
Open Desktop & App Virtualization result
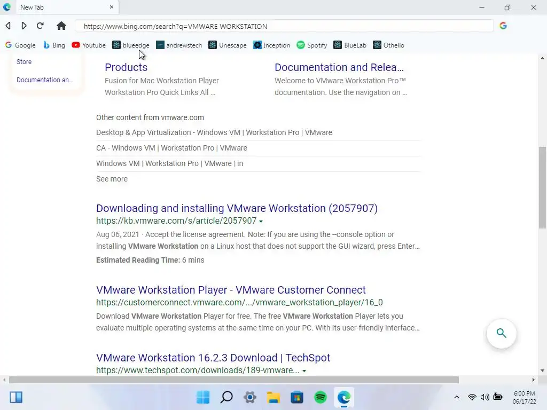(x=214, y=132)
